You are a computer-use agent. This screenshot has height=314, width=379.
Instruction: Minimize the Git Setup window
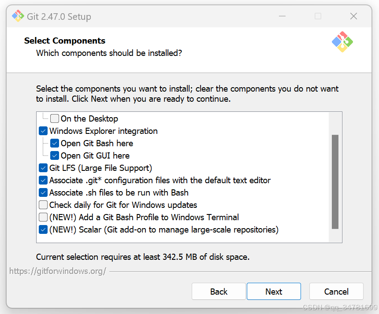pyautogui.click(x=282, y=16)
